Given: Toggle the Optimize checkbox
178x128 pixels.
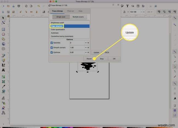Looking at the screenshot, I should point(52,53).
